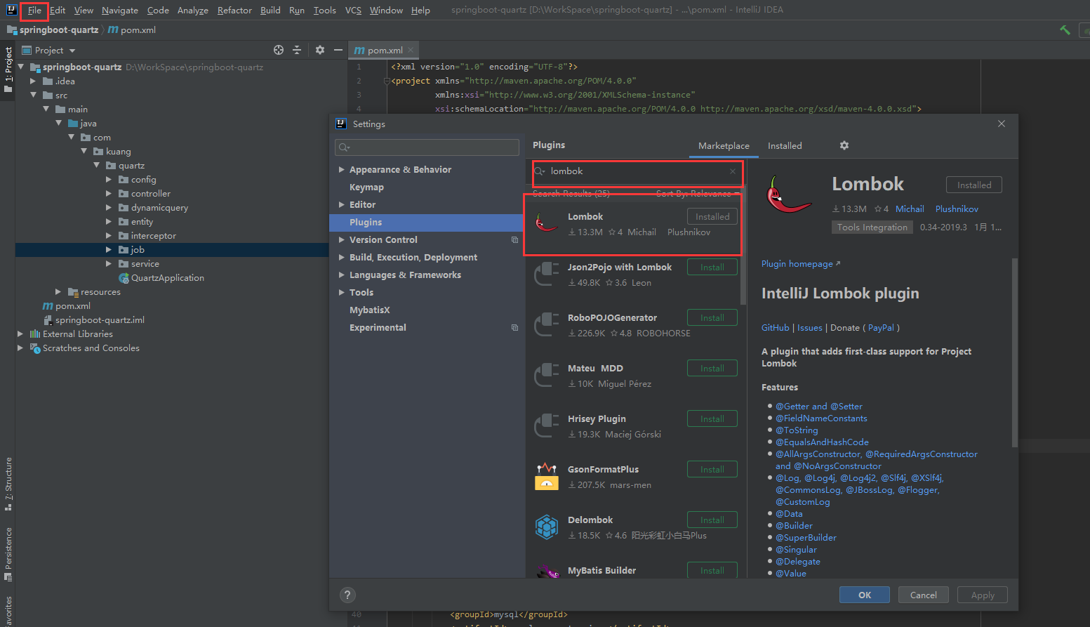Switch to Installed plugins tab
This screenshot has width=1090, height=627.
click(x=785, y=145)
